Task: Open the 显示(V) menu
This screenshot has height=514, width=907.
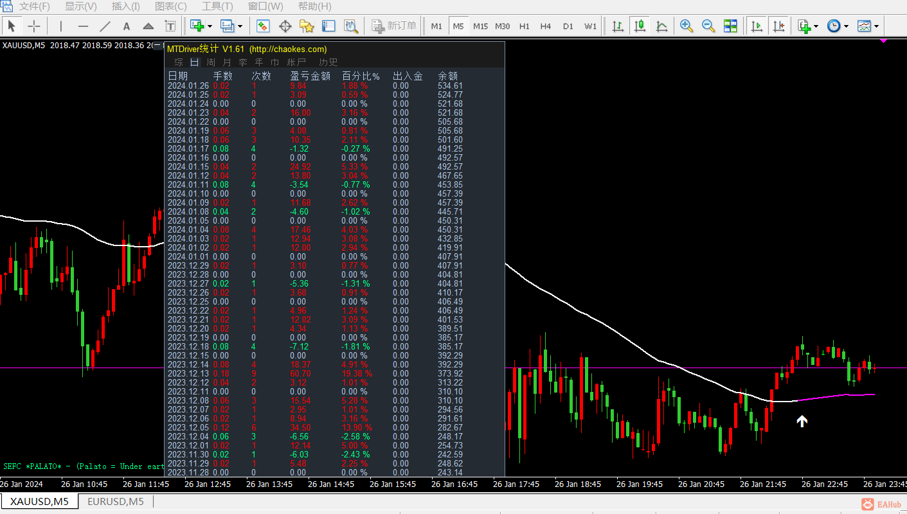Action: [x=81, y=6]
